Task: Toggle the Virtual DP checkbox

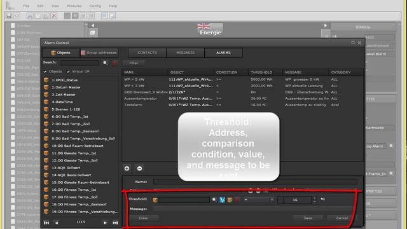Action: tap(68, 71)
